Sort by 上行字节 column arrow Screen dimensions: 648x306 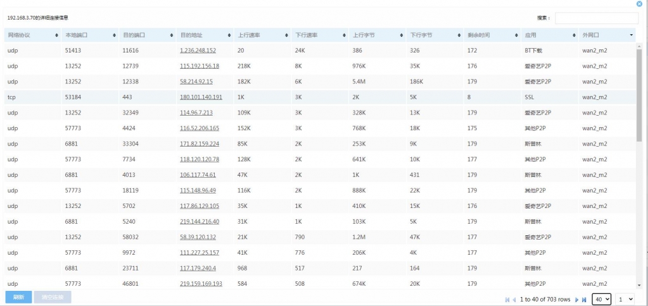[402, 35]
